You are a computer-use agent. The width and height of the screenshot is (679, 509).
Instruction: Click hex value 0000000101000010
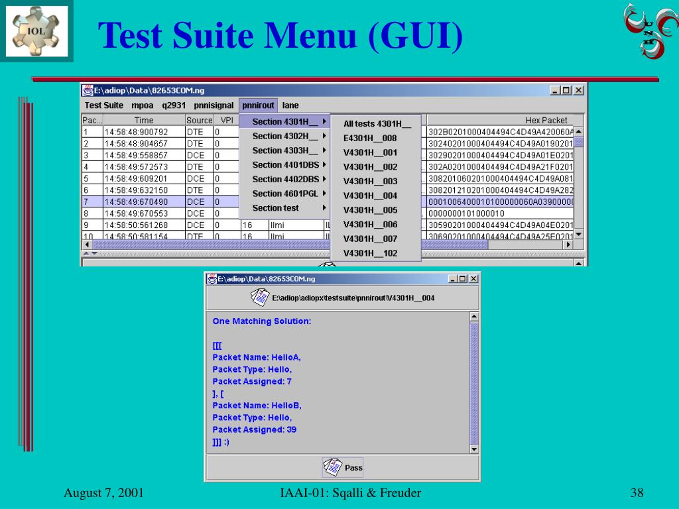[466, 213]
